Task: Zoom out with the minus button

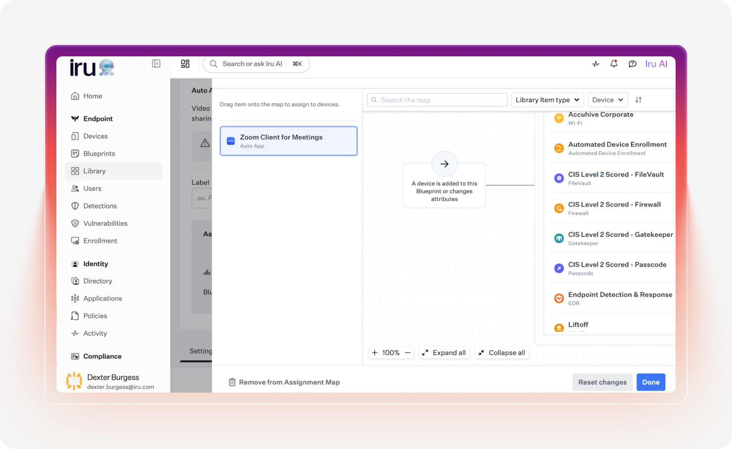Action: [x=408, y=353]
